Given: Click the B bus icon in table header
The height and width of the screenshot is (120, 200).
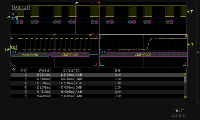Looking at the screenshot, I should 14,70.
